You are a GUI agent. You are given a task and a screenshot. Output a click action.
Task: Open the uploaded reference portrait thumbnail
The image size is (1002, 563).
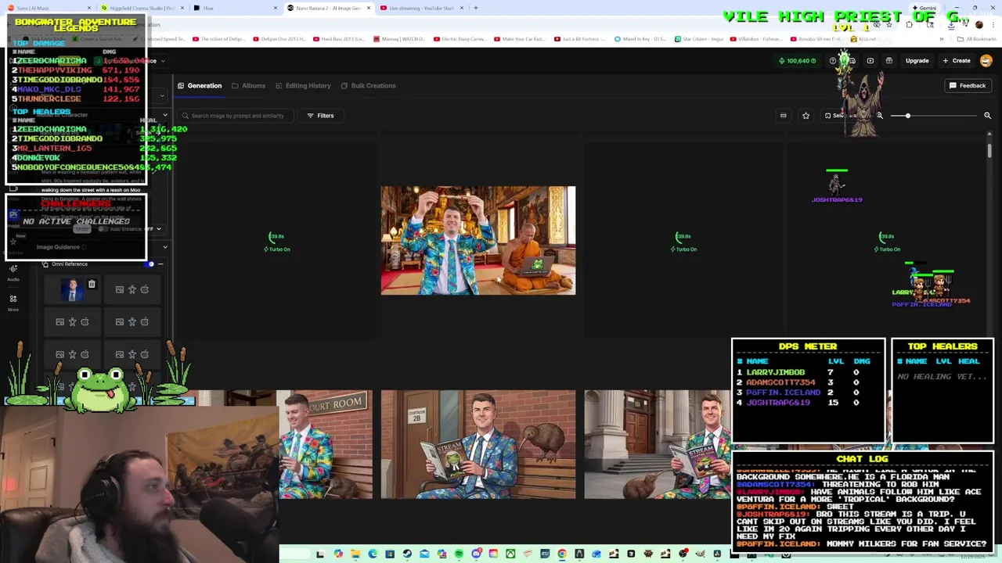tap(72, 290)
